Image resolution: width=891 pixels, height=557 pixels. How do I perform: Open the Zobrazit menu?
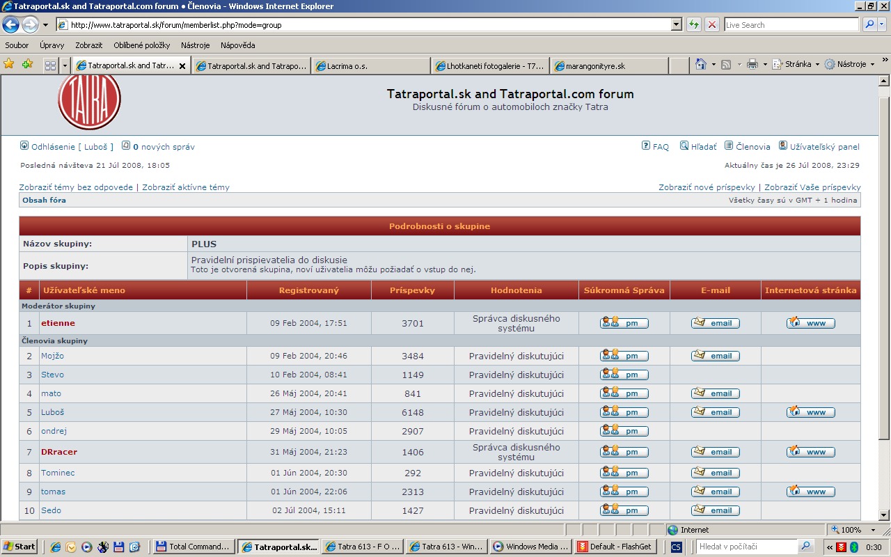[88, 45]
